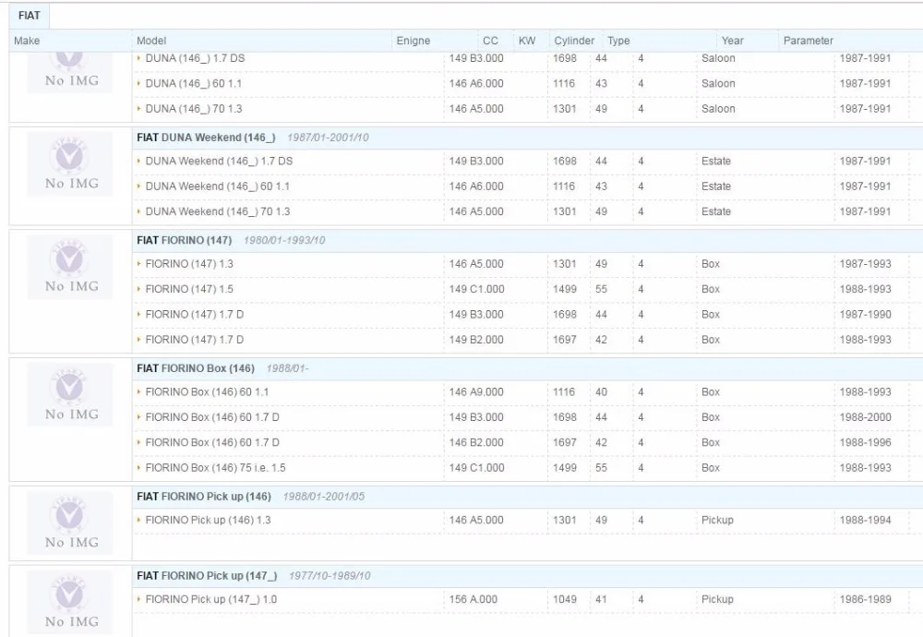Click the Model column header
The width and height of the screenshot is (923, 637).
click(151, 41)
